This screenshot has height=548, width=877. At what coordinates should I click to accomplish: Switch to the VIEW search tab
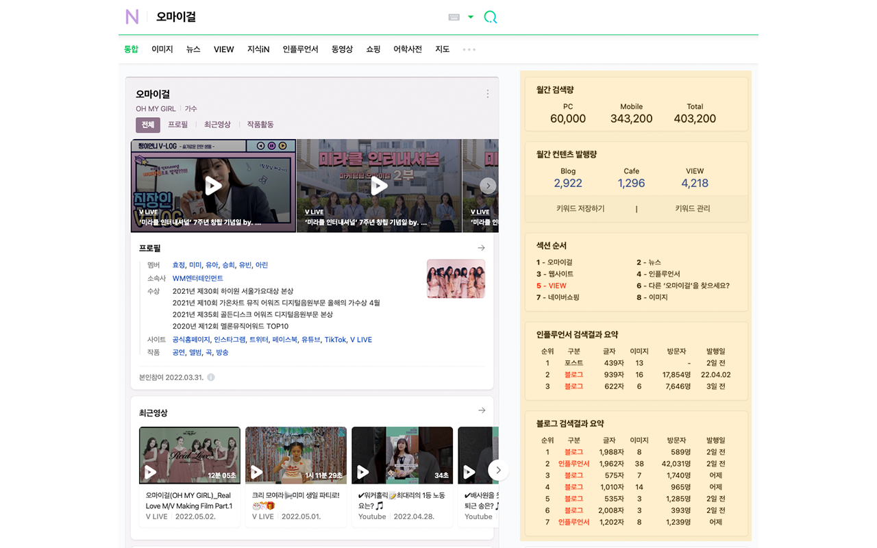pyautogui.click(x=223, y=49)
